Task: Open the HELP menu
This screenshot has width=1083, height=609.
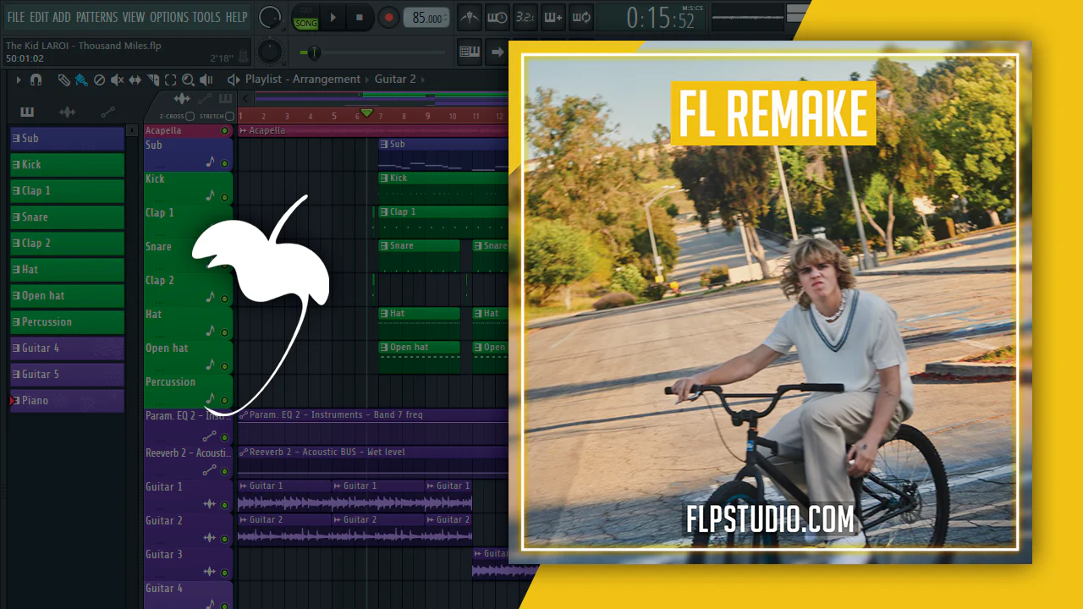Action: click(x=237, y=17)
